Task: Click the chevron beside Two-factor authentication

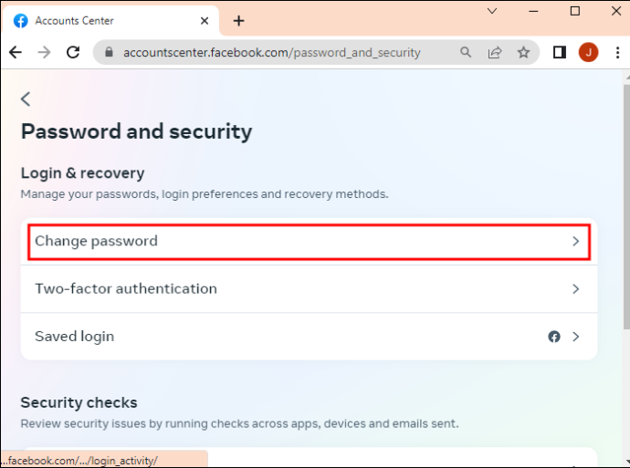Action: point(576,289)
